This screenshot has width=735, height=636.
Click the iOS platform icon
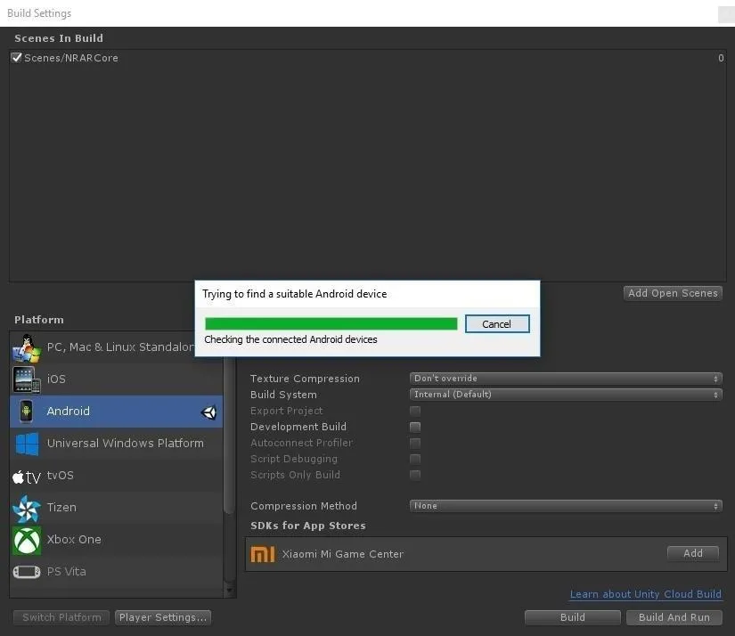26,379
